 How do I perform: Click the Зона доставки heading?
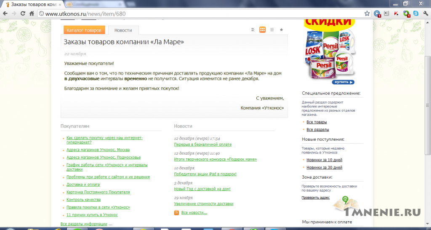point(317,177)
